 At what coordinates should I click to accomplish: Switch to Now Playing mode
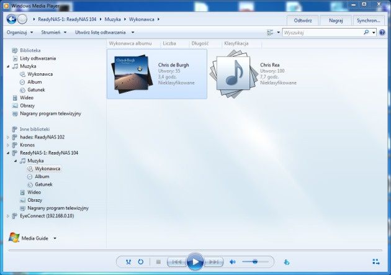tap(375, 261)
